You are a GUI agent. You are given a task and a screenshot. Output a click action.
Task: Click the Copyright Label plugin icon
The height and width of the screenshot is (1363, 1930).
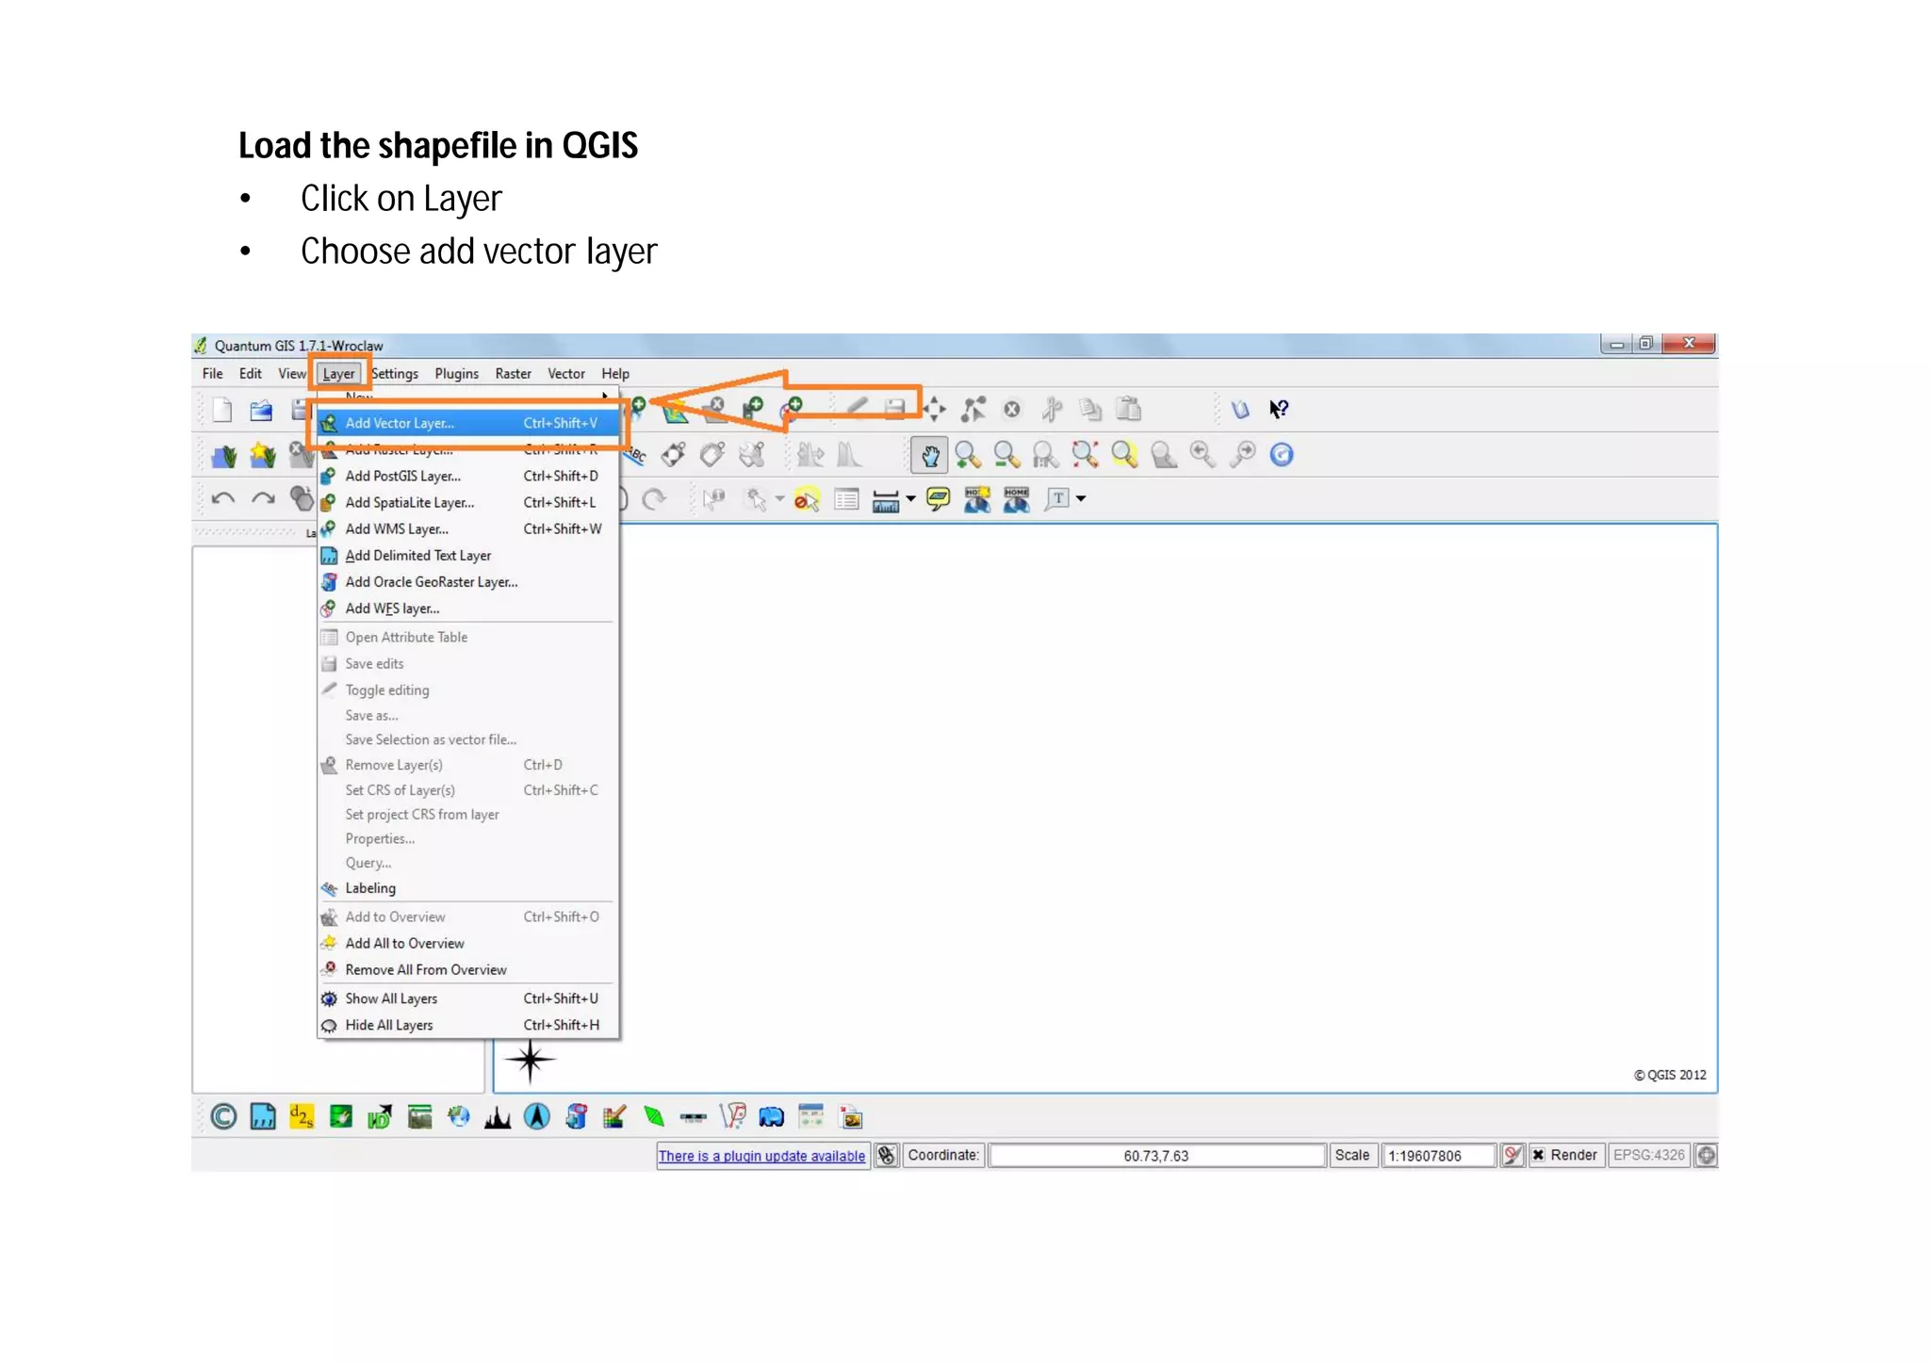223,1117
